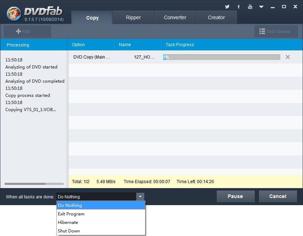
Task: Pause the copy process
Action: coord(236,196)
